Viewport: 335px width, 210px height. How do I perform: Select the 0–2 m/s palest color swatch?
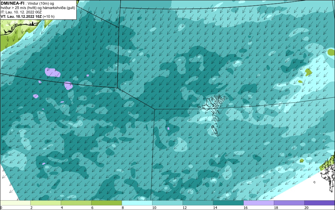15,203
